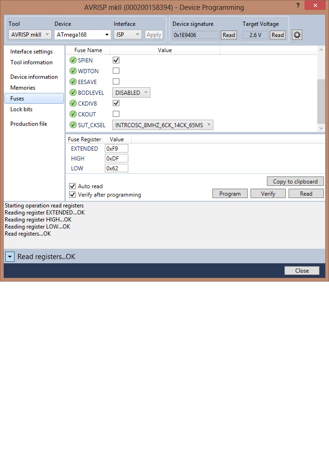The image size is (329, 459).
Task: Close the Device Programming window
Action: [315, 5]
